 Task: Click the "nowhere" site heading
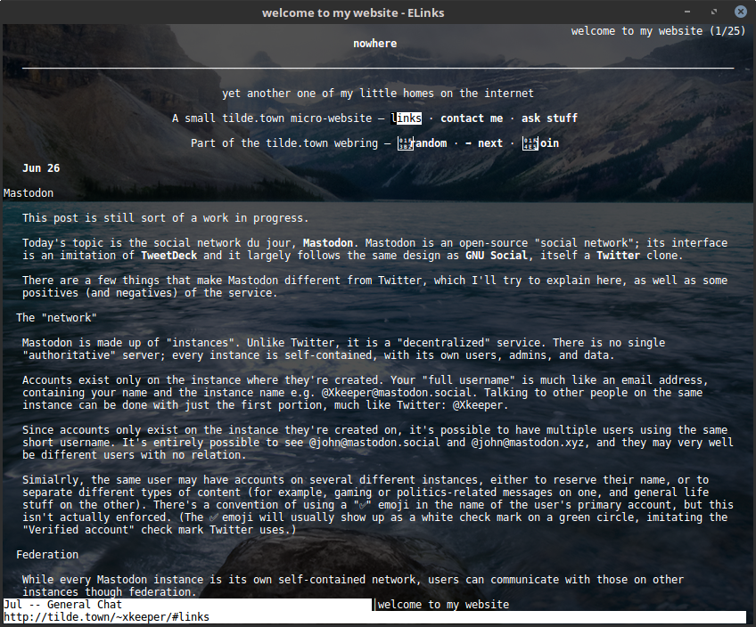tap(374, 44)
